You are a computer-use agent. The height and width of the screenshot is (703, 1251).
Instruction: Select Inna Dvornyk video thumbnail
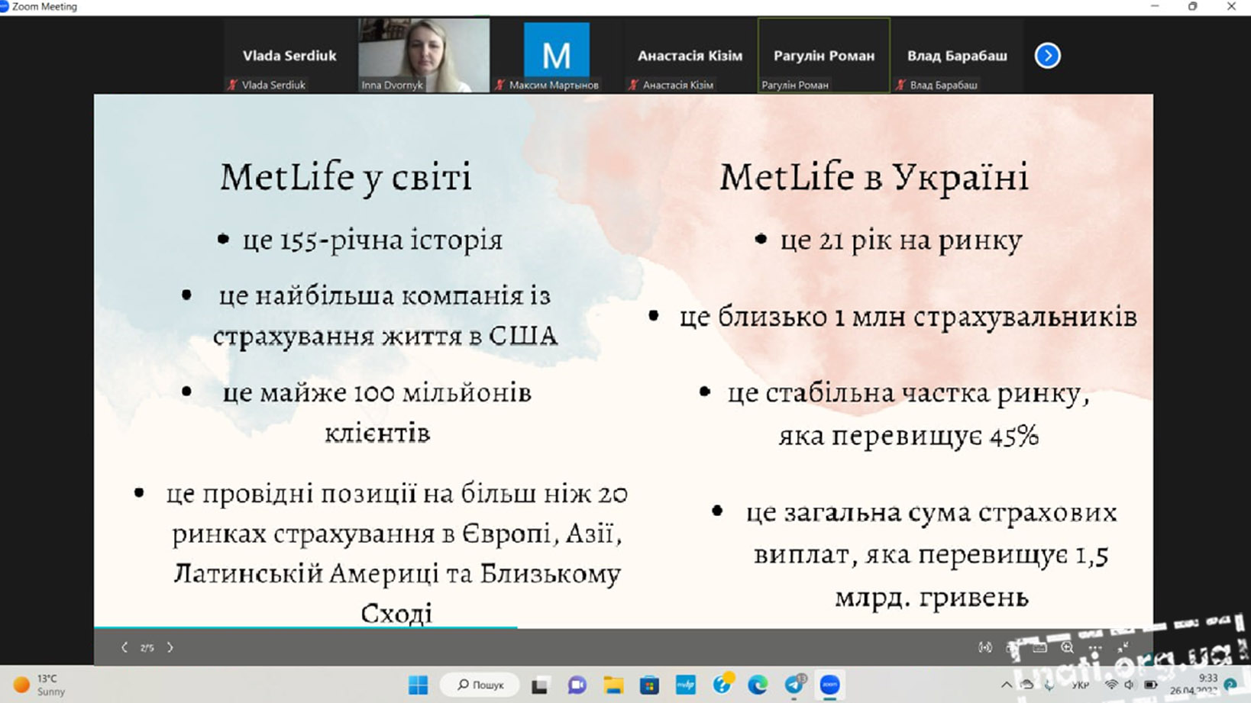coord(424,55)
